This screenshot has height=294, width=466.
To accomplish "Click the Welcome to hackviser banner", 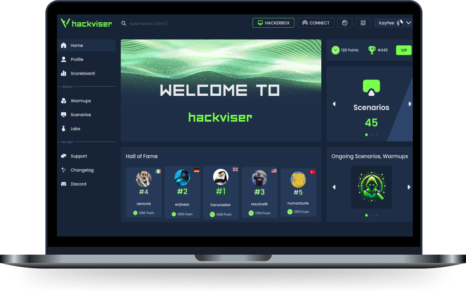I will tap(221, 90).
